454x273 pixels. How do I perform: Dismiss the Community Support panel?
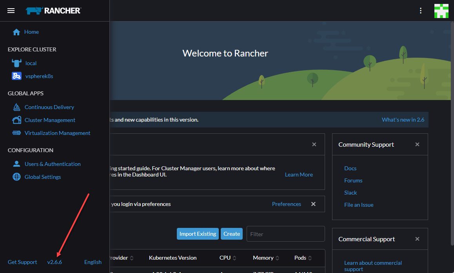pos(417,144)
